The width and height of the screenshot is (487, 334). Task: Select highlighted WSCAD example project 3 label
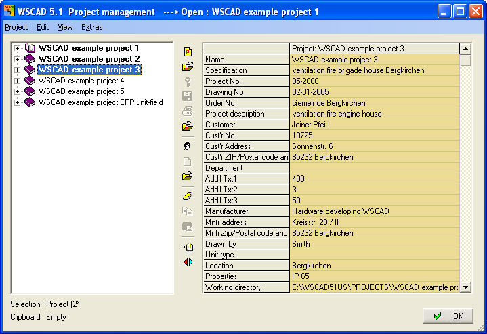[x=89, y=70]
